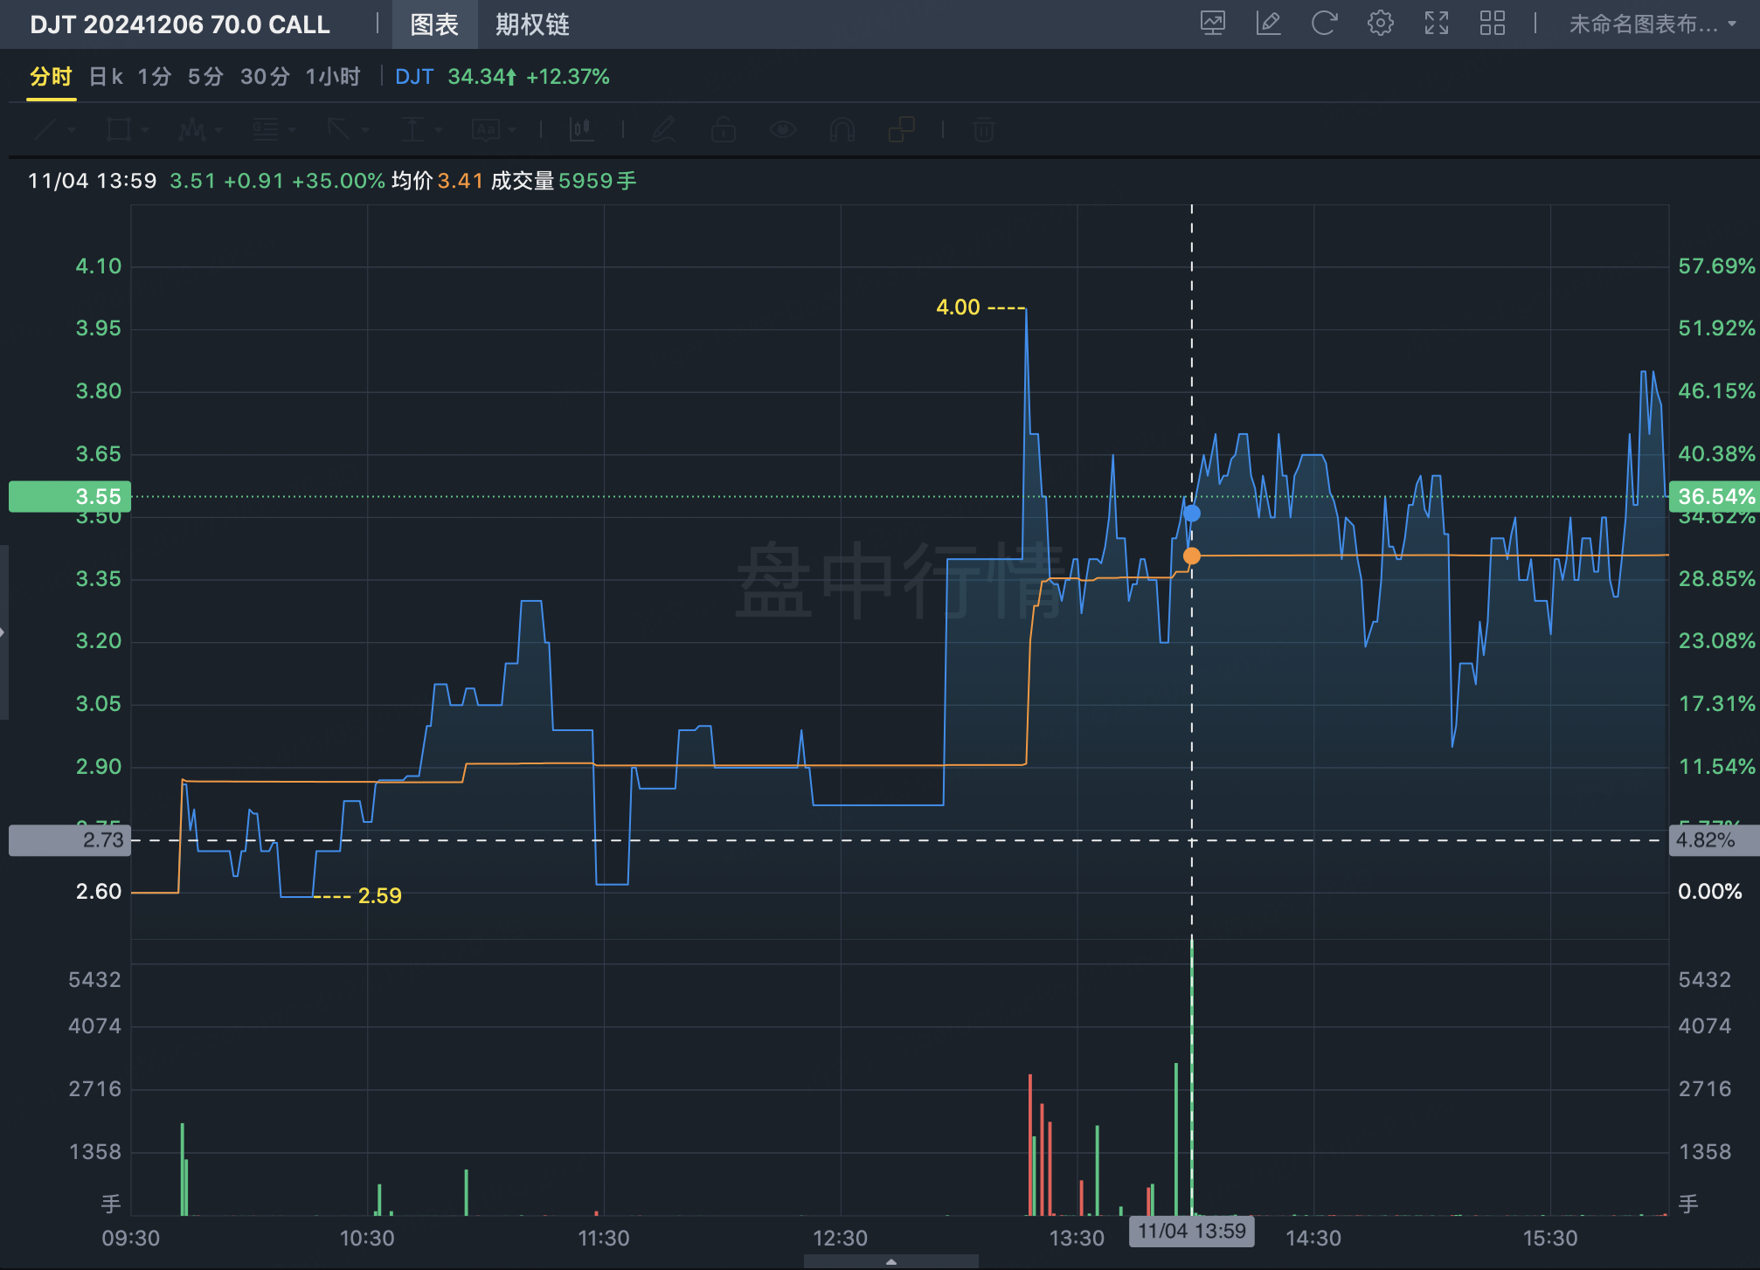Viewport: 1760px width, 1270px height.
Task: Toggle drawing visibility with the eye icon
Action: (x=782, y=130)
